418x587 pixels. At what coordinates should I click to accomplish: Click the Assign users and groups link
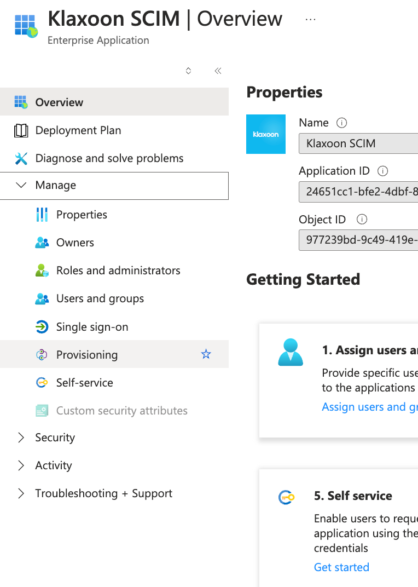369,407
